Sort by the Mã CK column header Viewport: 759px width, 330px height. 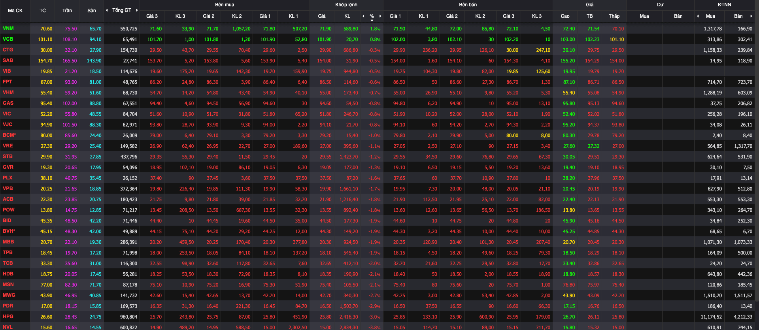pos(15,11)
